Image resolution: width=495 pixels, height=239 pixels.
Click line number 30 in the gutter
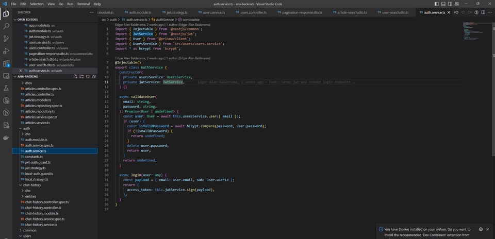point(107,175)
